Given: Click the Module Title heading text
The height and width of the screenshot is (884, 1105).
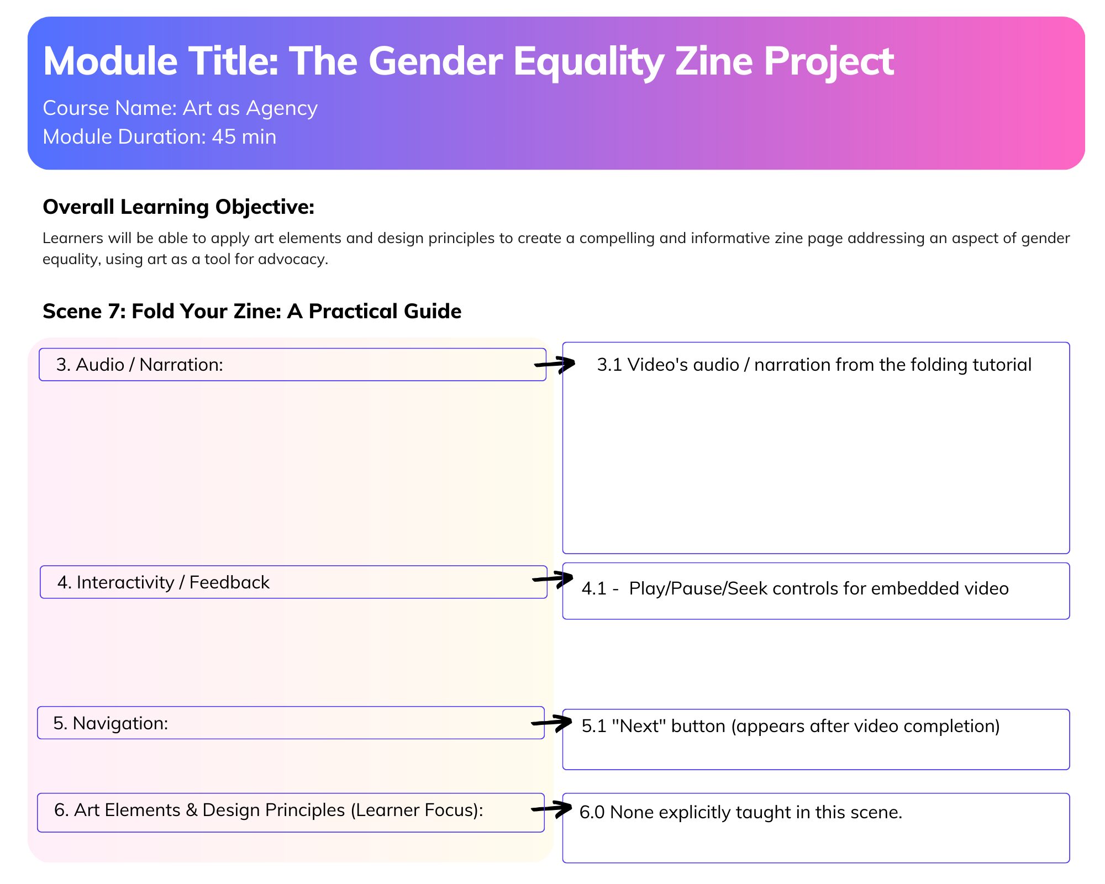Looking at the screenshot, I should [468, 61].
